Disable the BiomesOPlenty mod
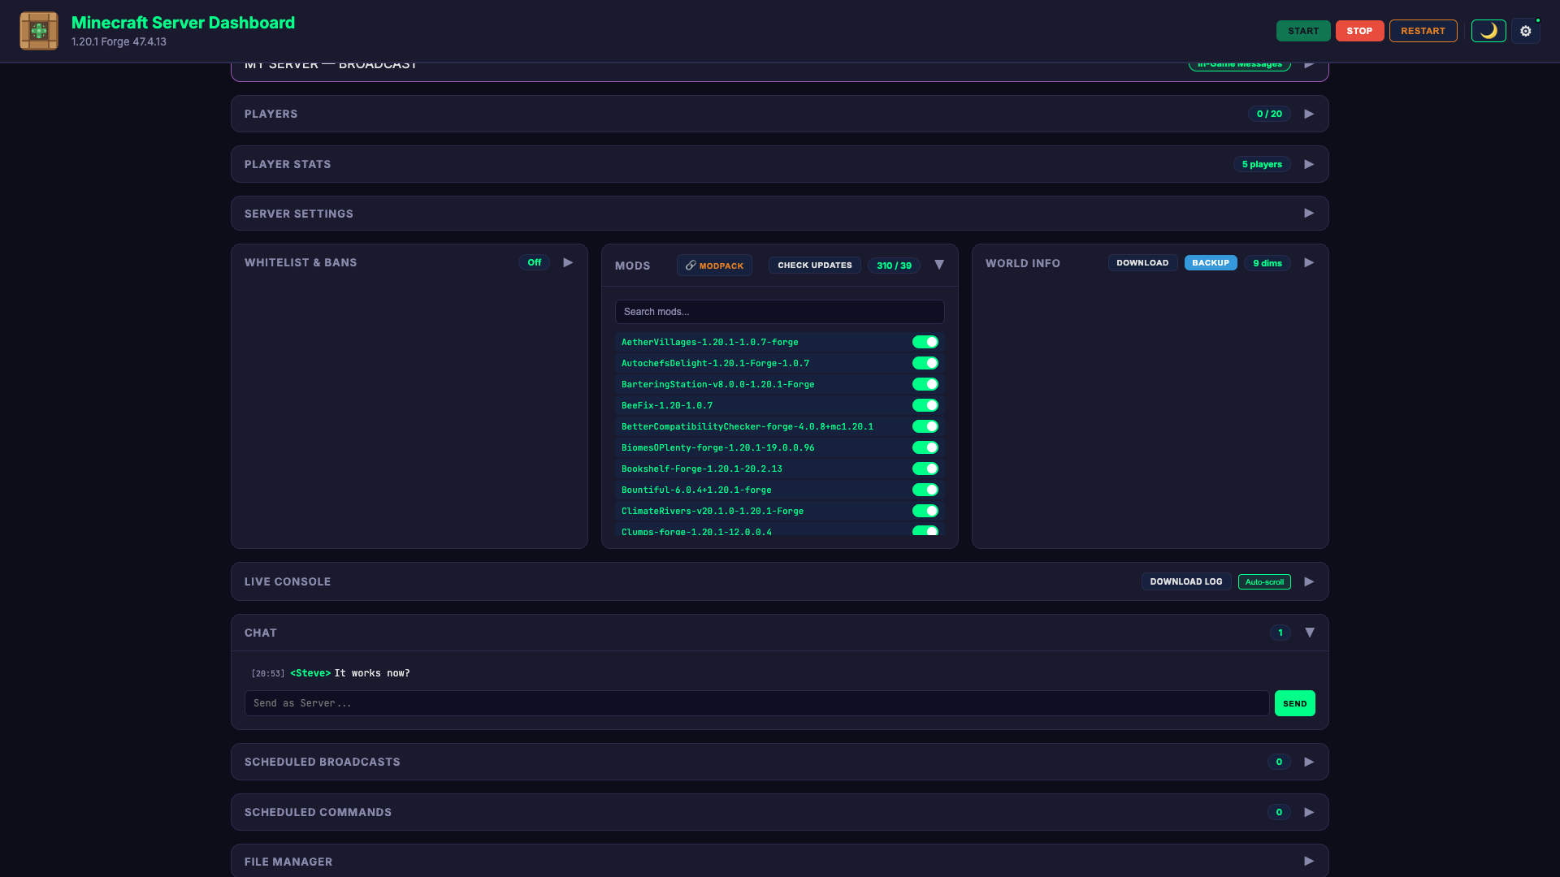1560x877 pixels. click(925, 447)
